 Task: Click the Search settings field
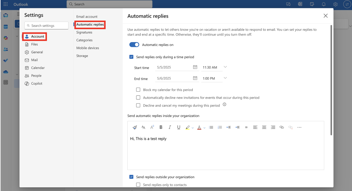point(46,25)
